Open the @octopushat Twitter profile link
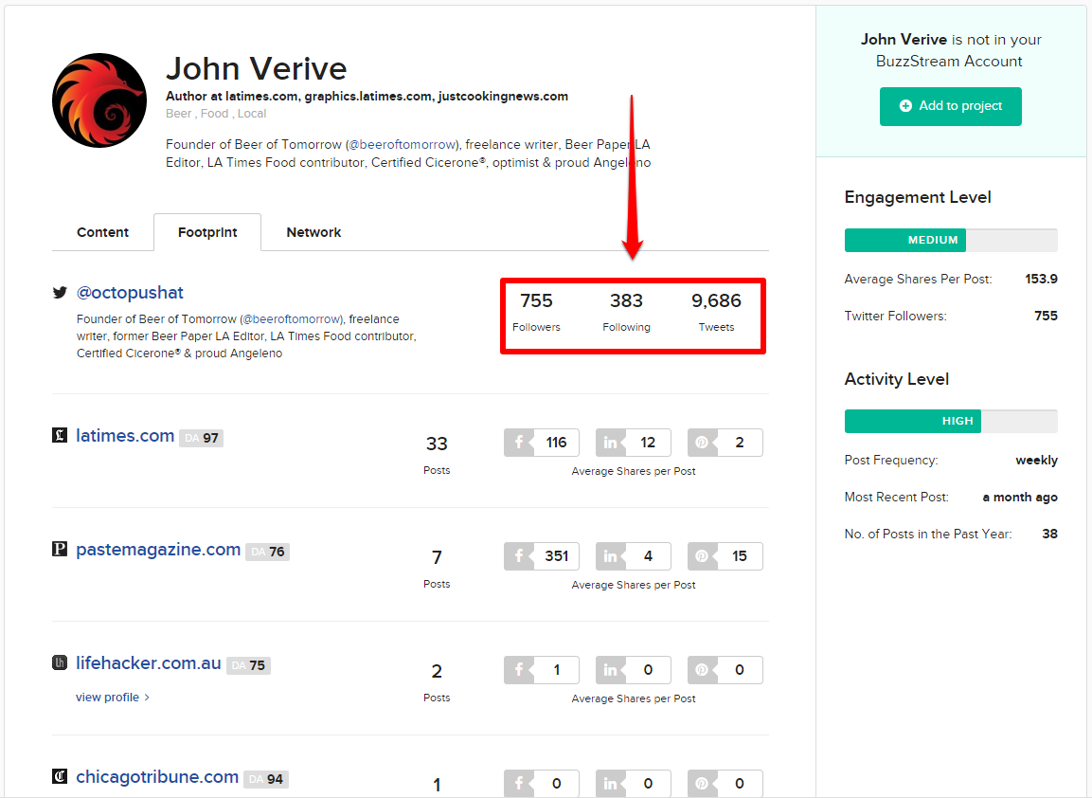 coord(130,293)
